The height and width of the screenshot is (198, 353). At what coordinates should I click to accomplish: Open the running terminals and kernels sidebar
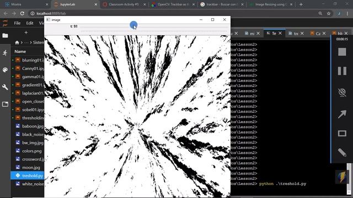click(x=5, y=53)
